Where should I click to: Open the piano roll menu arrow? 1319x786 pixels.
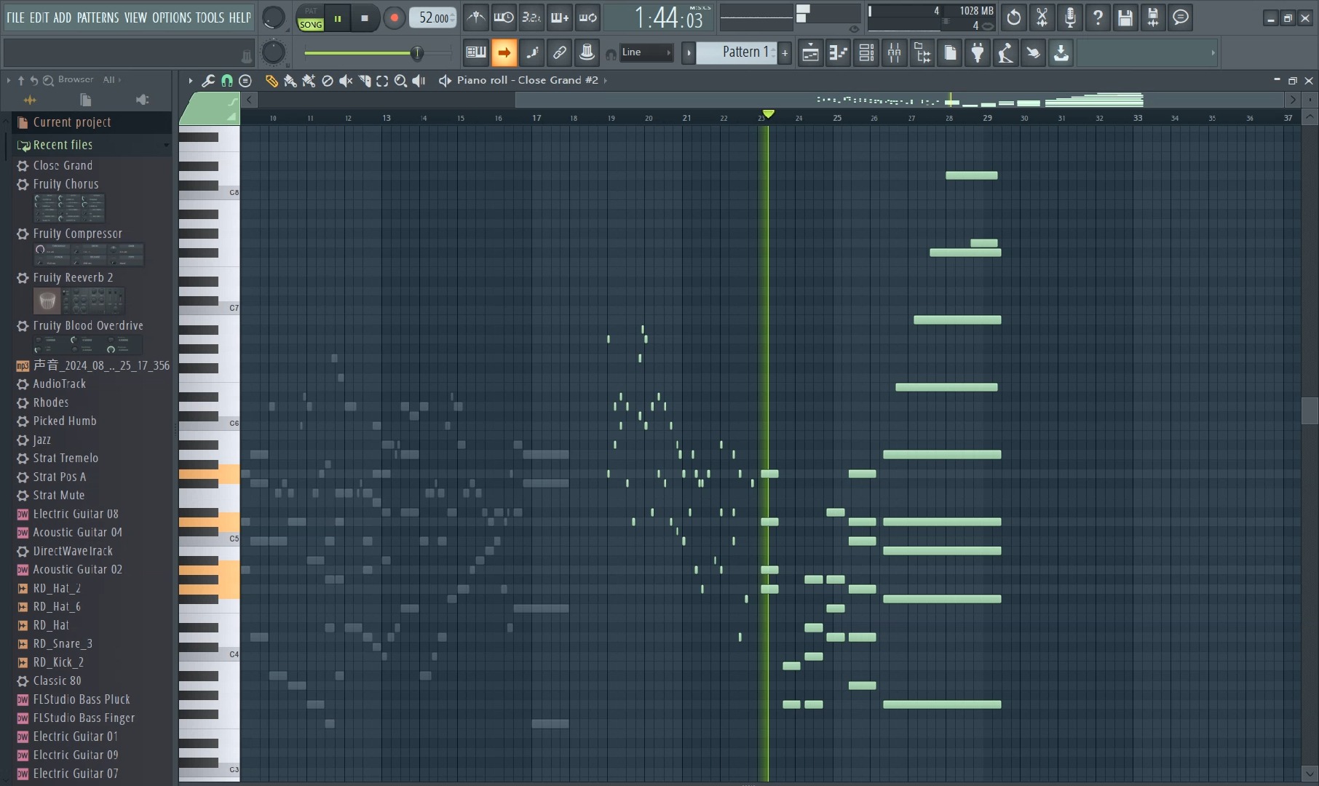pyautogui.click(x=190, y=81)
